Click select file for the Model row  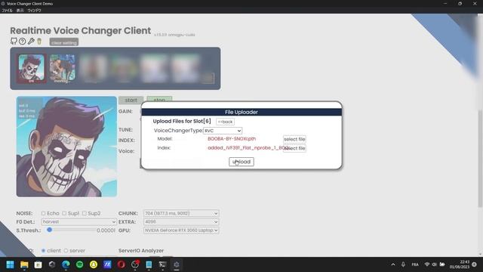coord(294,139)
